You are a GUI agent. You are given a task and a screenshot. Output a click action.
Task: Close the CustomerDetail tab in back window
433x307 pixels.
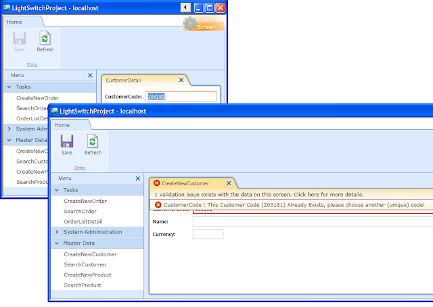(x=181, y=80)
